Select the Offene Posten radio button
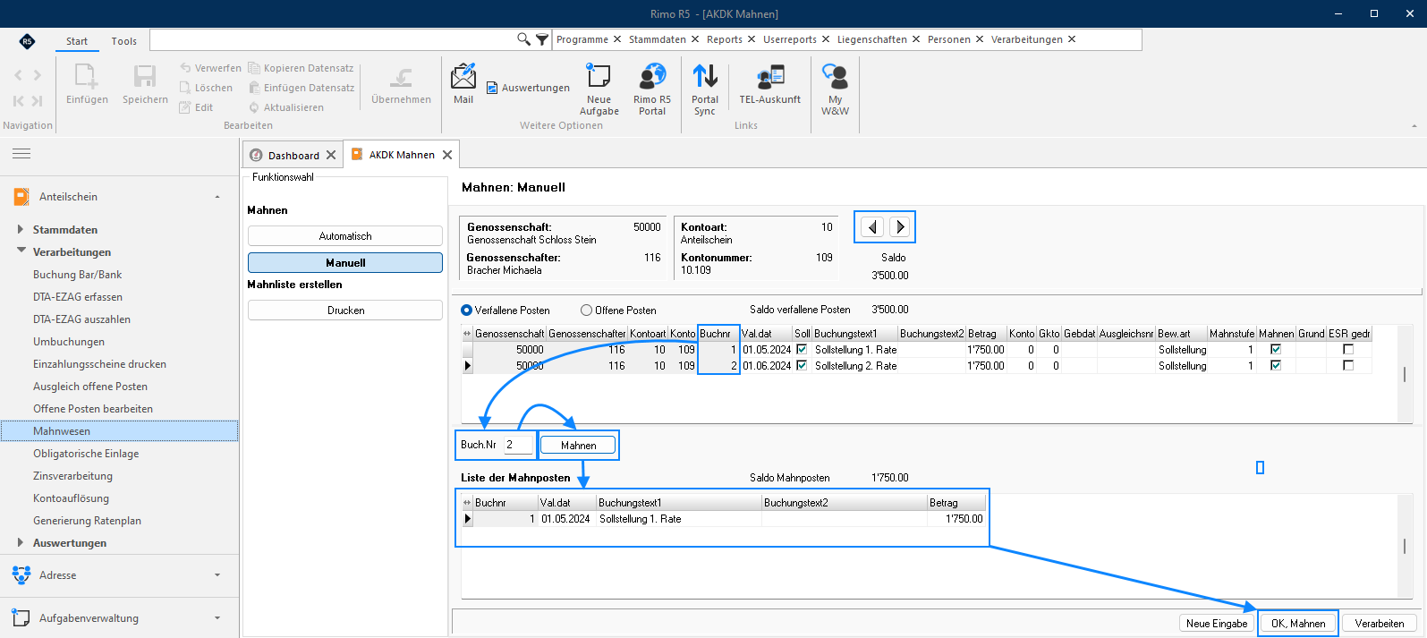The height and width of the screenshot is (638, 1427). point(586,310)
